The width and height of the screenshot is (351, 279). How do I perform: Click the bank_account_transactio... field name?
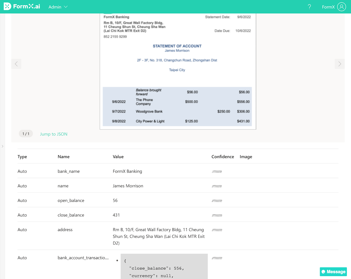[x=83, y=258]
